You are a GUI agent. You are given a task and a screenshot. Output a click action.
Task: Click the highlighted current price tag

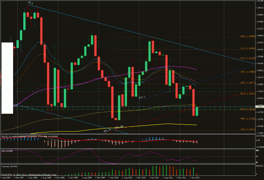(259, 106)
